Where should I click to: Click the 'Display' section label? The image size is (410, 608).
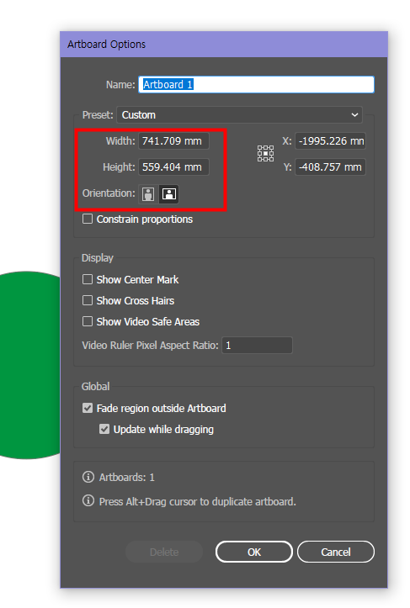coord(98,258)
